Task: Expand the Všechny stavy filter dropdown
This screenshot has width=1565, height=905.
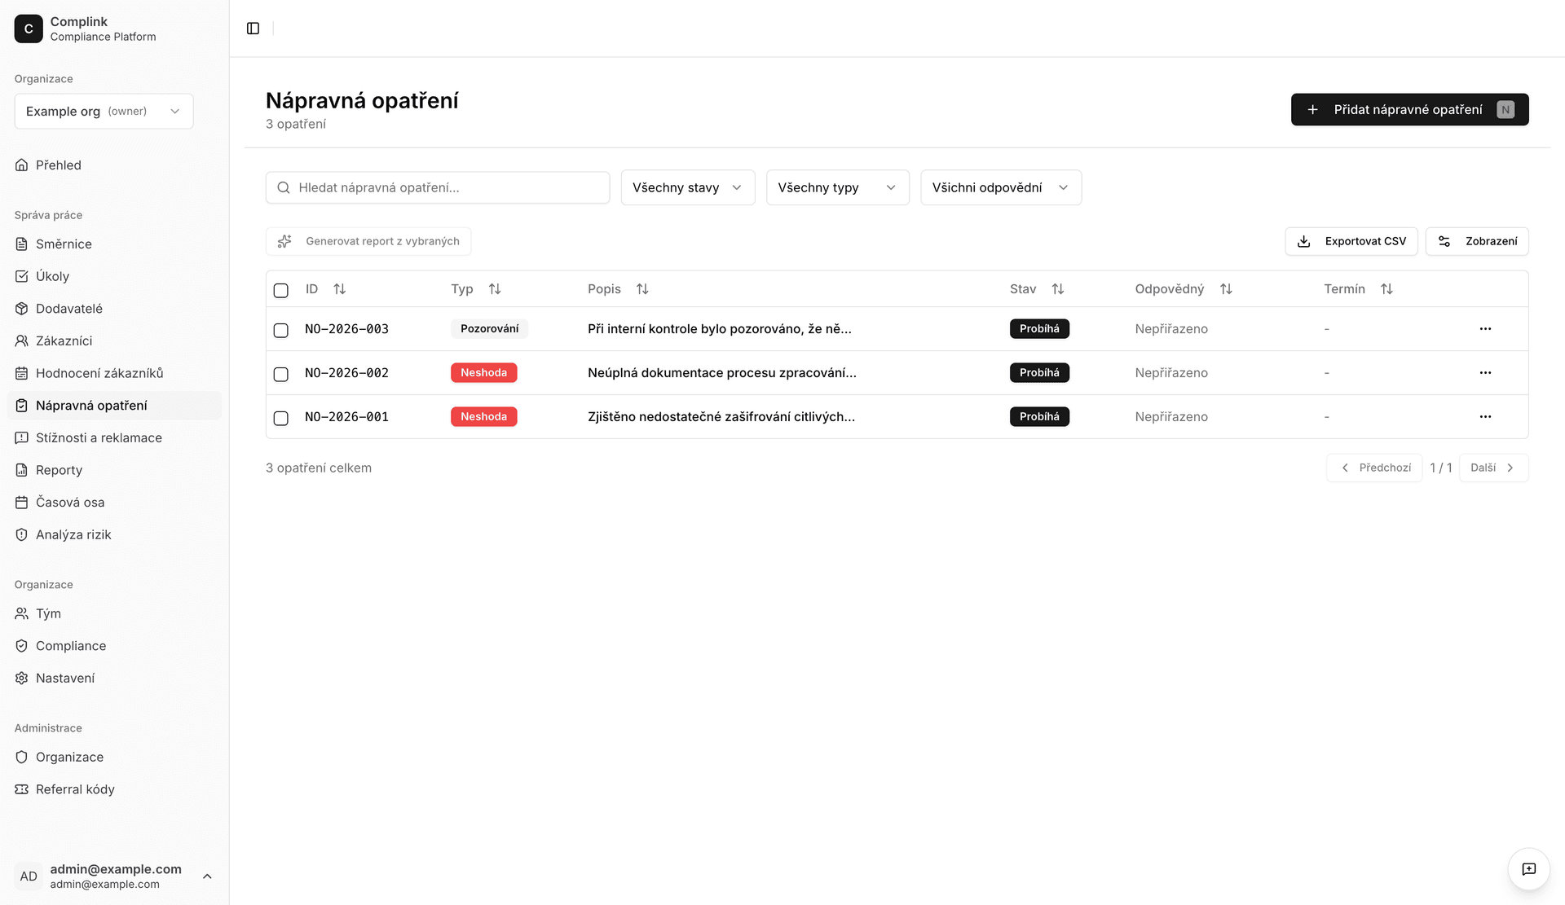Action: [687, 187]
